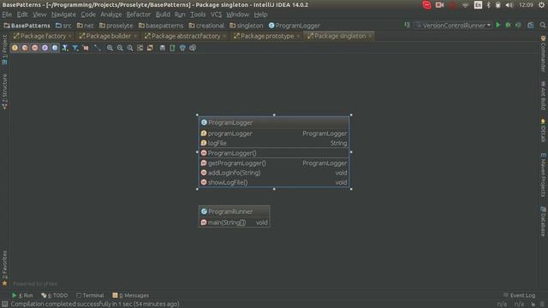Click the Zoom In magnifier icon
This screenshot has height=308, width=548.
coord(110,48)
